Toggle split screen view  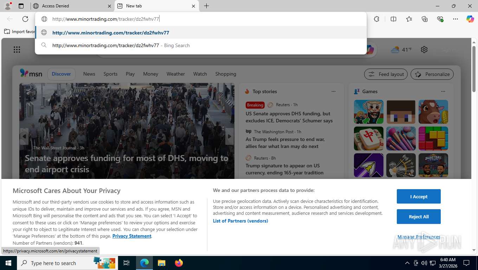[393, 19]
